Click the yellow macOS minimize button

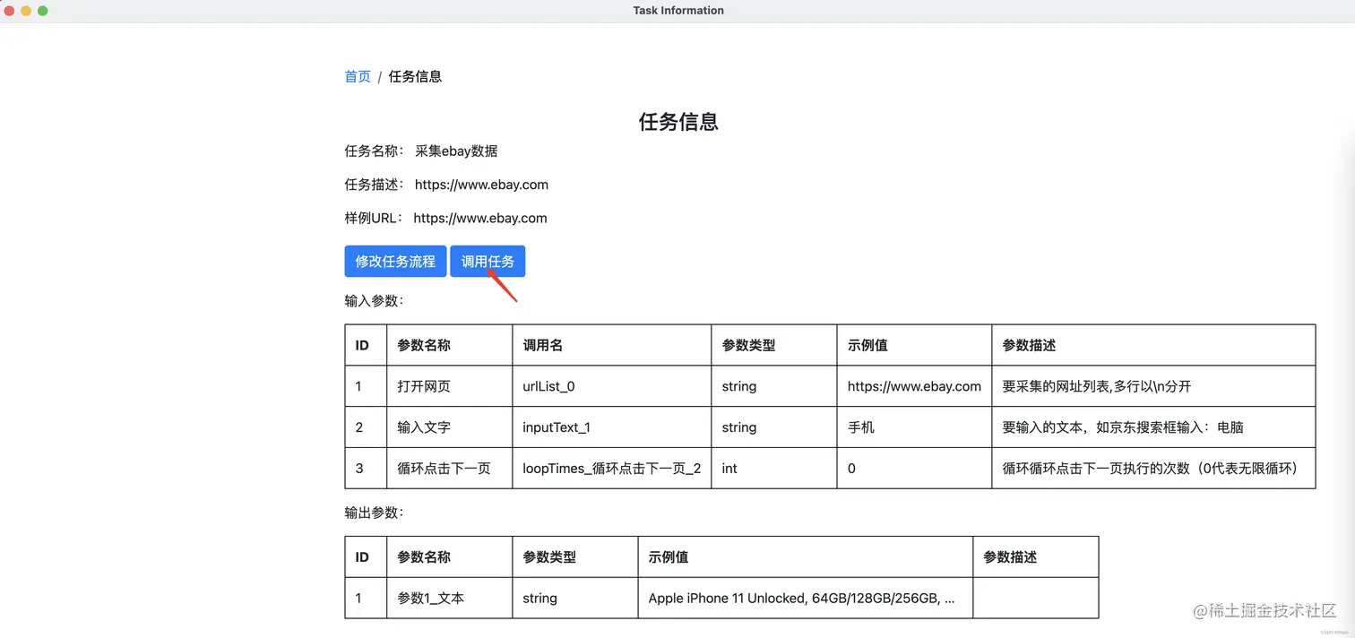pos(24,10)
